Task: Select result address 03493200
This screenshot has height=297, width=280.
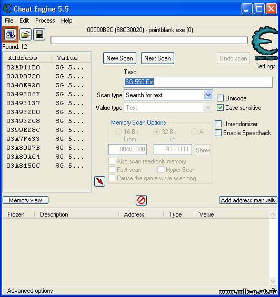Action: pos(23,112)
